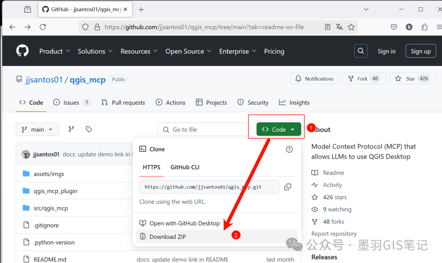The height and width of the screenshot is (263, 442).
Task: Click the GitHub search magnifier icon
Action: tap(361, 51)
